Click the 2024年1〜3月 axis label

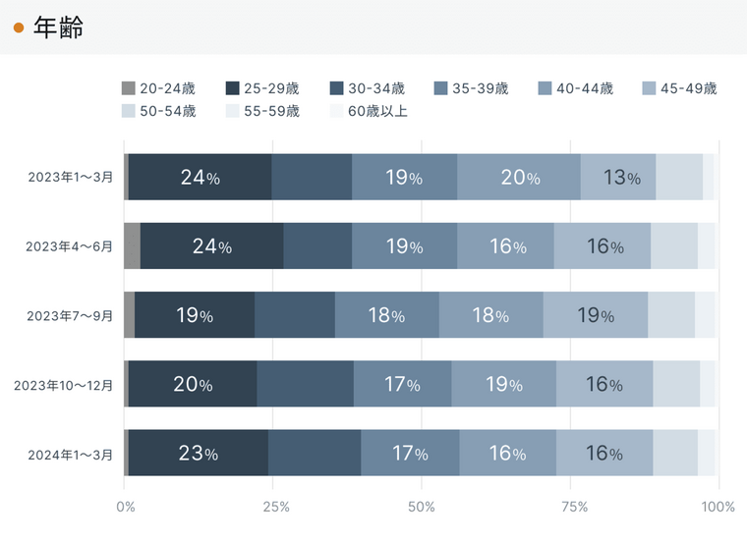(x=71, y=455)
